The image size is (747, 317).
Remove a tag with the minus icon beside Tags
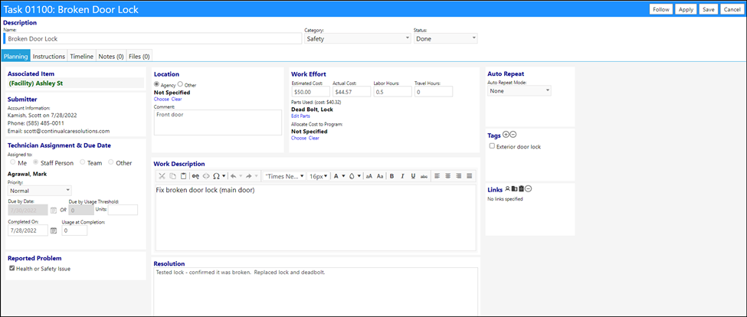(x=513, y=135)
